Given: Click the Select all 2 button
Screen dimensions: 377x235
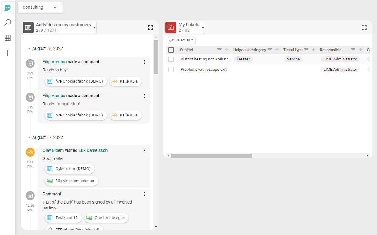Looking at the screenshot, I should (x=182, y=40).
